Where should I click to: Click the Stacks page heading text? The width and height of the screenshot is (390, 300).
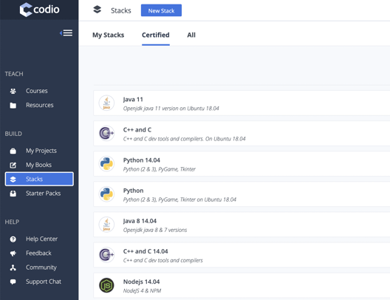121,10
